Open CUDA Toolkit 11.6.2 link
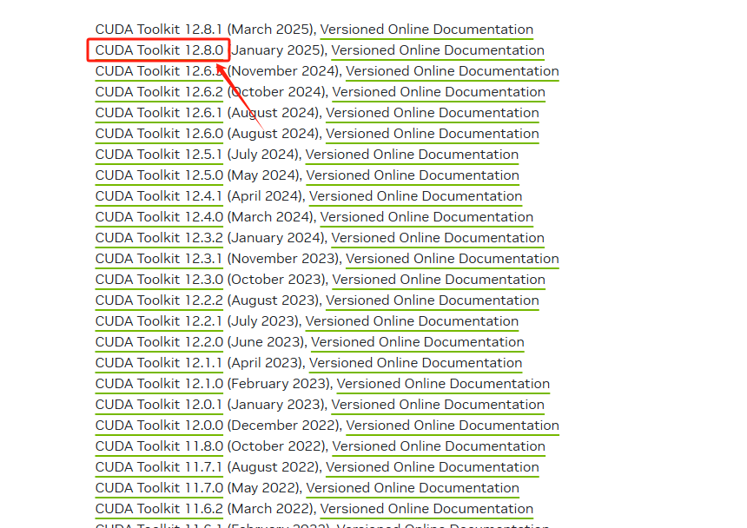 [x=159, y=509]
